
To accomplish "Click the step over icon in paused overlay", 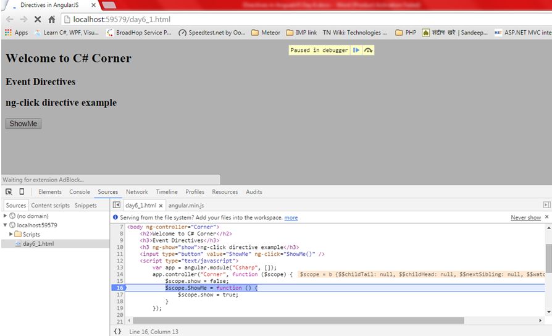I will [x=368, y=50].
